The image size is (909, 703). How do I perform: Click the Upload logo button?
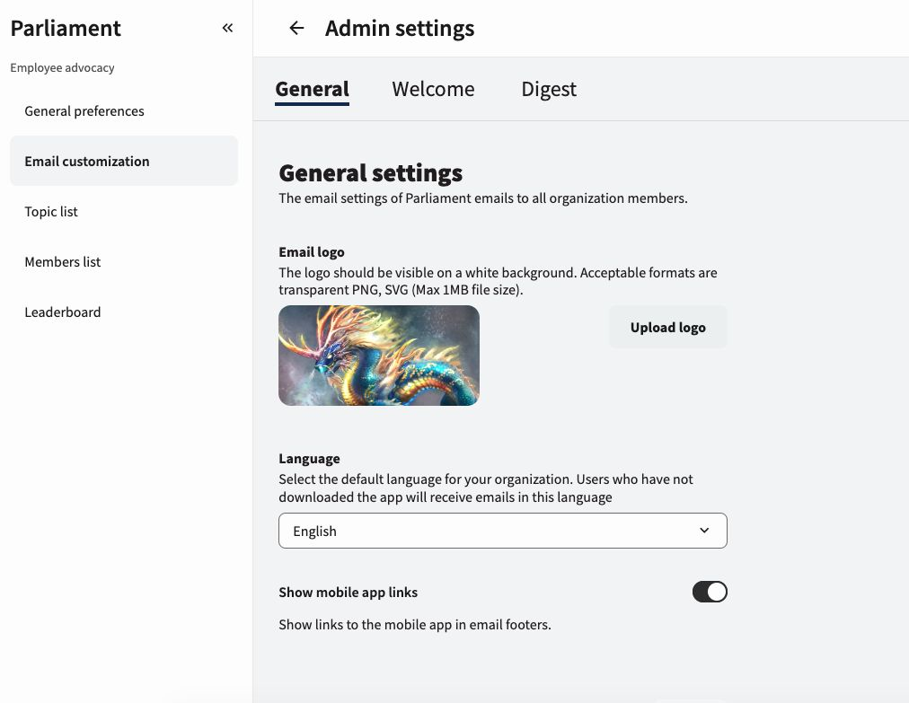668,328
